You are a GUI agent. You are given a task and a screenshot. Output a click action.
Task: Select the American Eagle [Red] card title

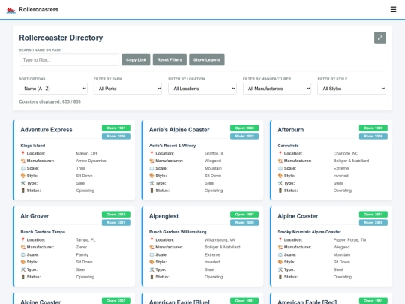point(307,302)
